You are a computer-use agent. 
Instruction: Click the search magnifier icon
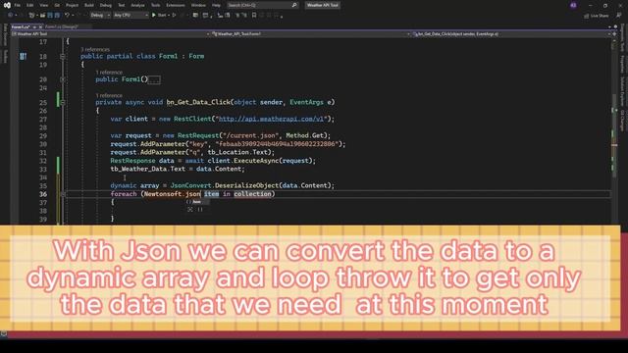click(294, 5)
